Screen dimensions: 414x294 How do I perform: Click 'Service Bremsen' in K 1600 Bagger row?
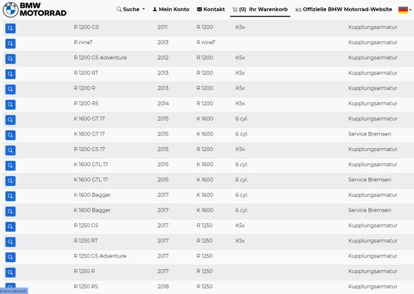(x=369, y=210)
